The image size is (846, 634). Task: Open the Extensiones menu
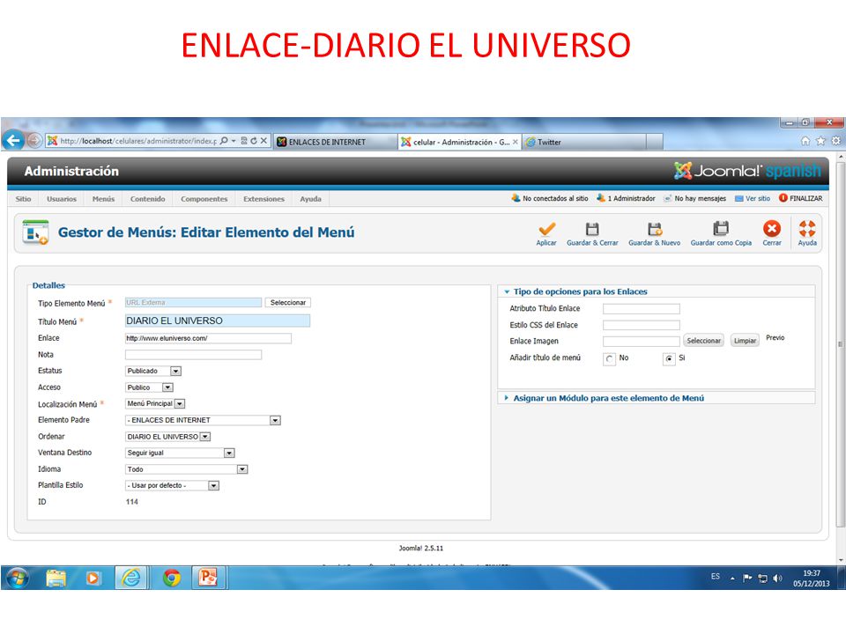pos(263,199)
